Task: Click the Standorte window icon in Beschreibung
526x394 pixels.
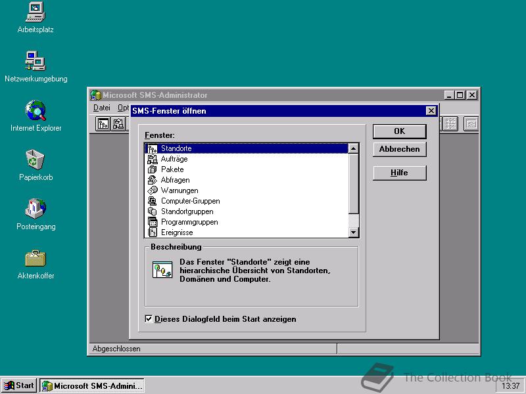Action: point(162,270)
